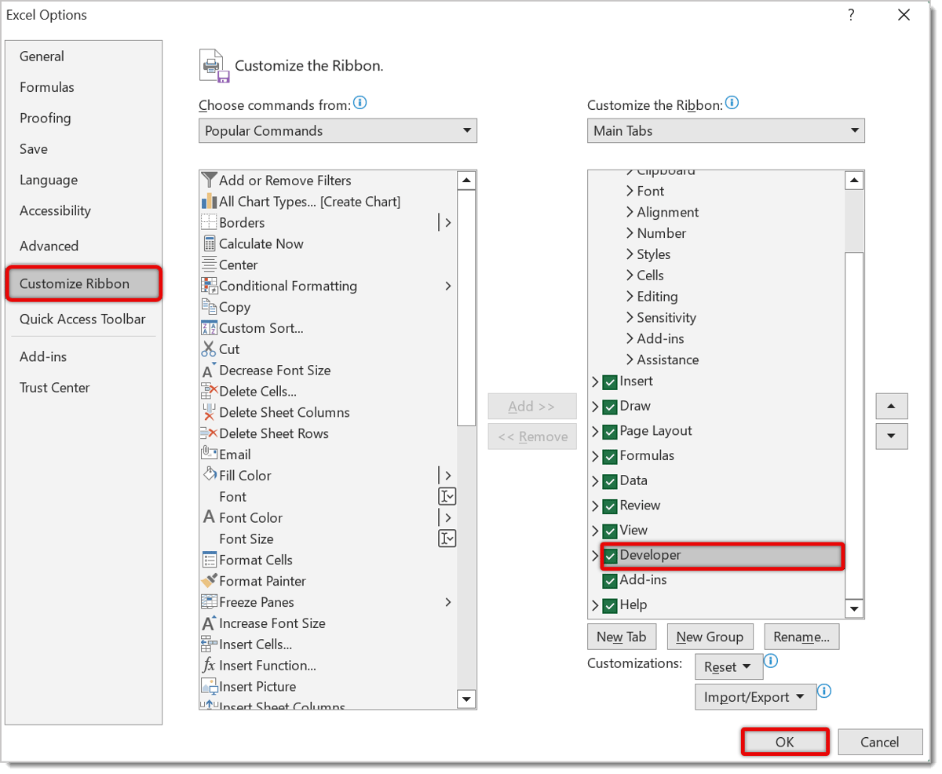Select Customize Ribbon in the sidebar
Image resolution: width=942 pixels, height=774 pixels.
[x=83, y=283]
